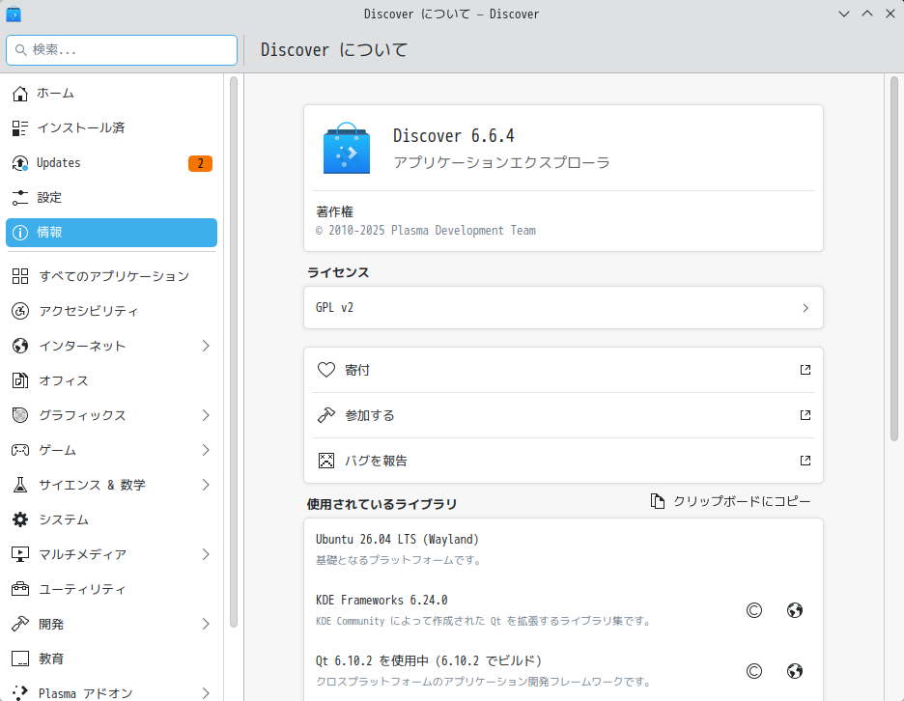The width and height of the screenshot is (904, 701).
Task: Browse すべてのアプリケーション label
Action: (114, 276)
